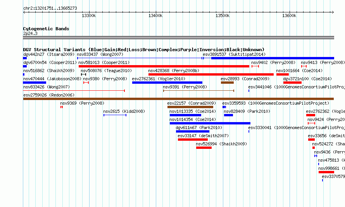345x207 pixels.
Task: Click the esv28993 (Conrad2009) brown bar
Action: click(x=227, y=83)
